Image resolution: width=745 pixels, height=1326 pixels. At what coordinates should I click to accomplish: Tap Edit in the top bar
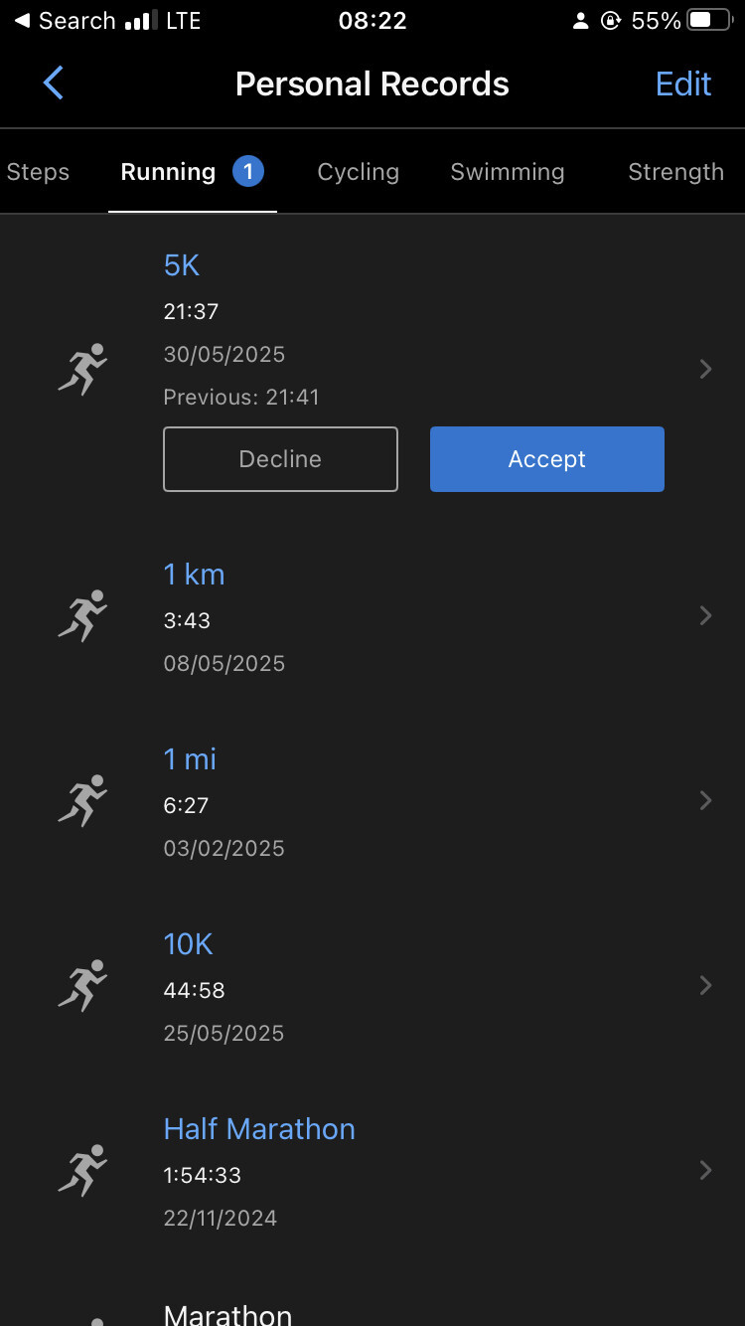coord(683,83)
